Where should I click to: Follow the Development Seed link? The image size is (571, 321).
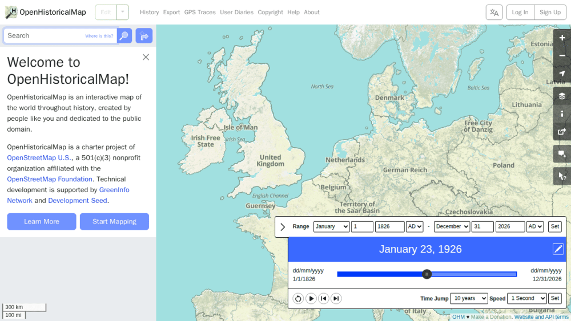point(78,201)
